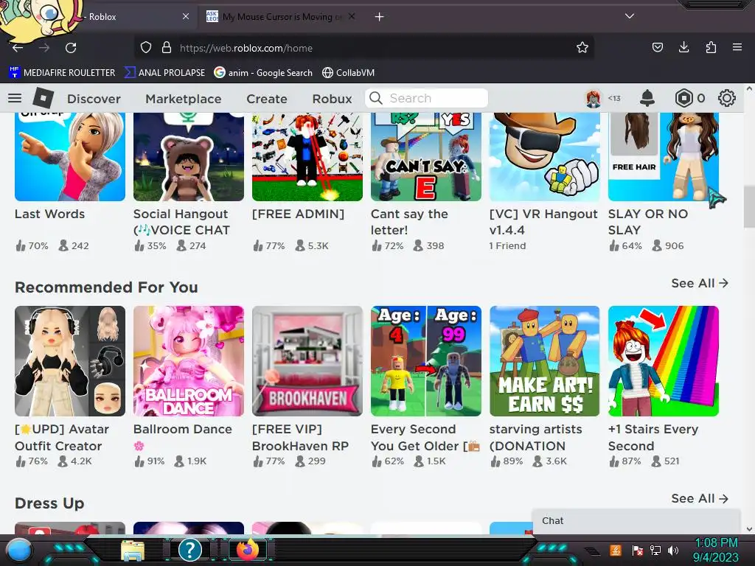This screenshot has height=566, width=755.
Task: Open SLAY OR NO SLAY thumbnail
Action: [664, 157]
